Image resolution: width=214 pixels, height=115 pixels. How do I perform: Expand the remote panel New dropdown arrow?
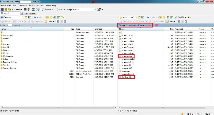175,21
